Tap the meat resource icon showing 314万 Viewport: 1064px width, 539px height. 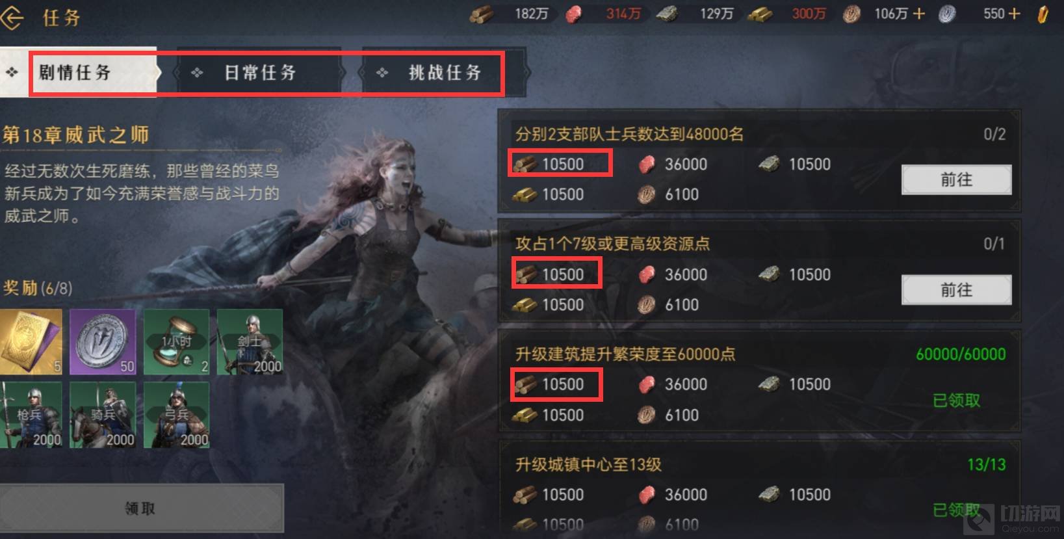point(574,14)
